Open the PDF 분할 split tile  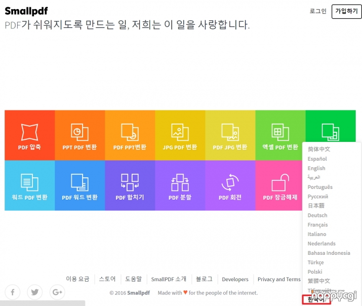(180, 185)
